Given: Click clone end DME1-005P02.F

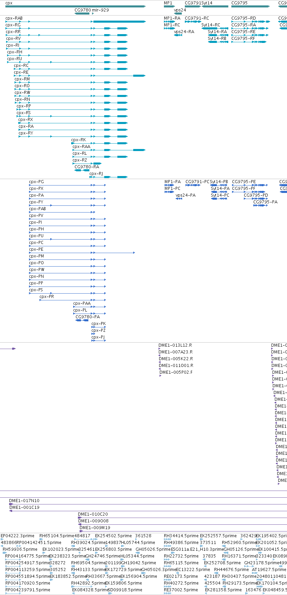Looking at the screenshot, I should 176,372.
